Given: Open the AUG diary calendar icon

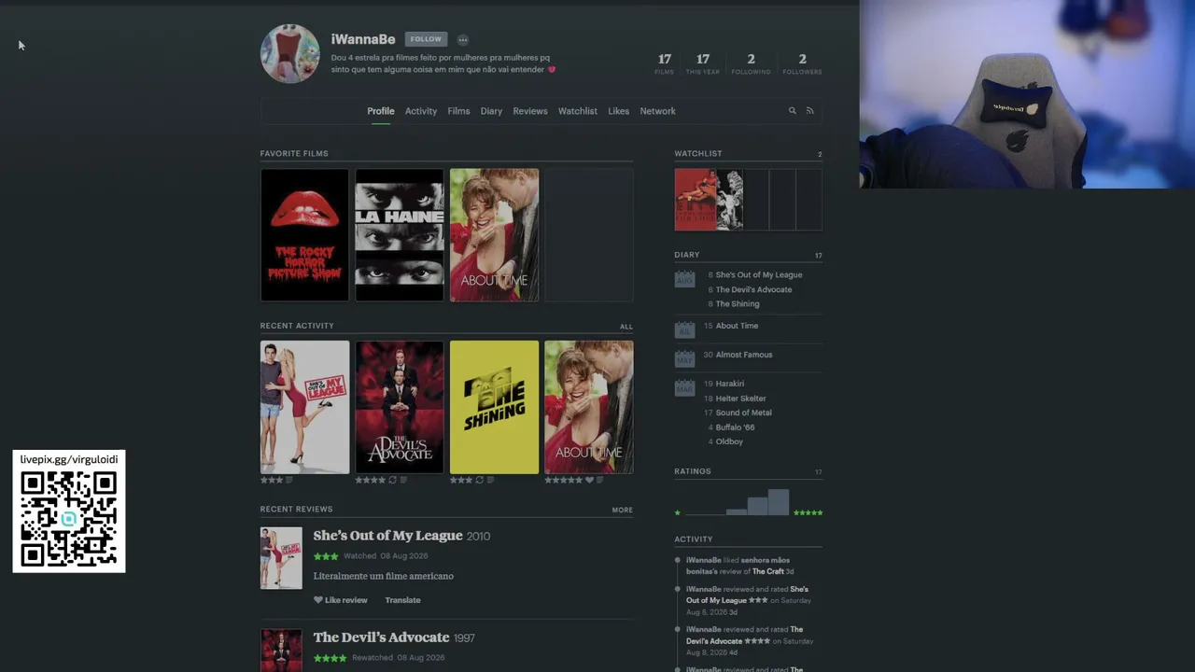Looking at the screenshot, I should tap(685, 279).
